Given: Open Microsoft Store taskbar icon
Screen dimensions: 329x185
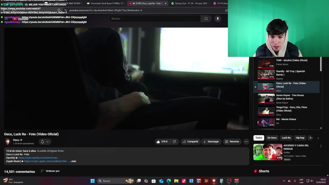Looking at the screenshot, I should [x=154, y=181].
